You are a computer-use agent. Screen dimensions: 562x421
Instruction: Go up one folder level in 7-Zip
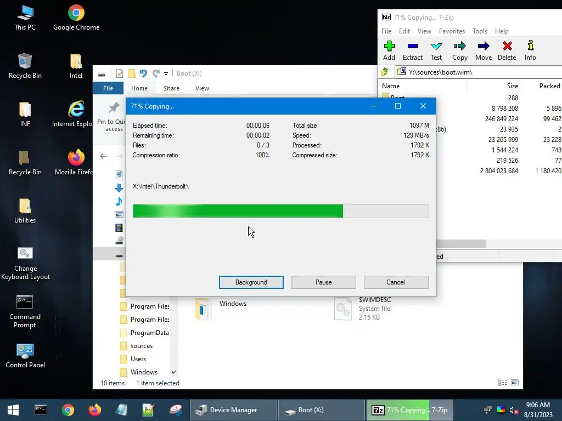(385, 72)
